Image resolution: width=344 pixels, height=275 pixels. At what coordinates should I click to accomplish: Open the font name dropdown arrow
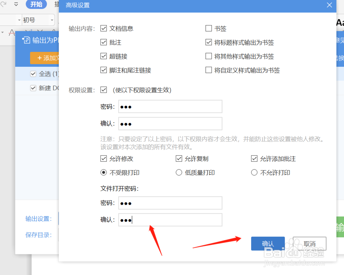click(19, 20)
